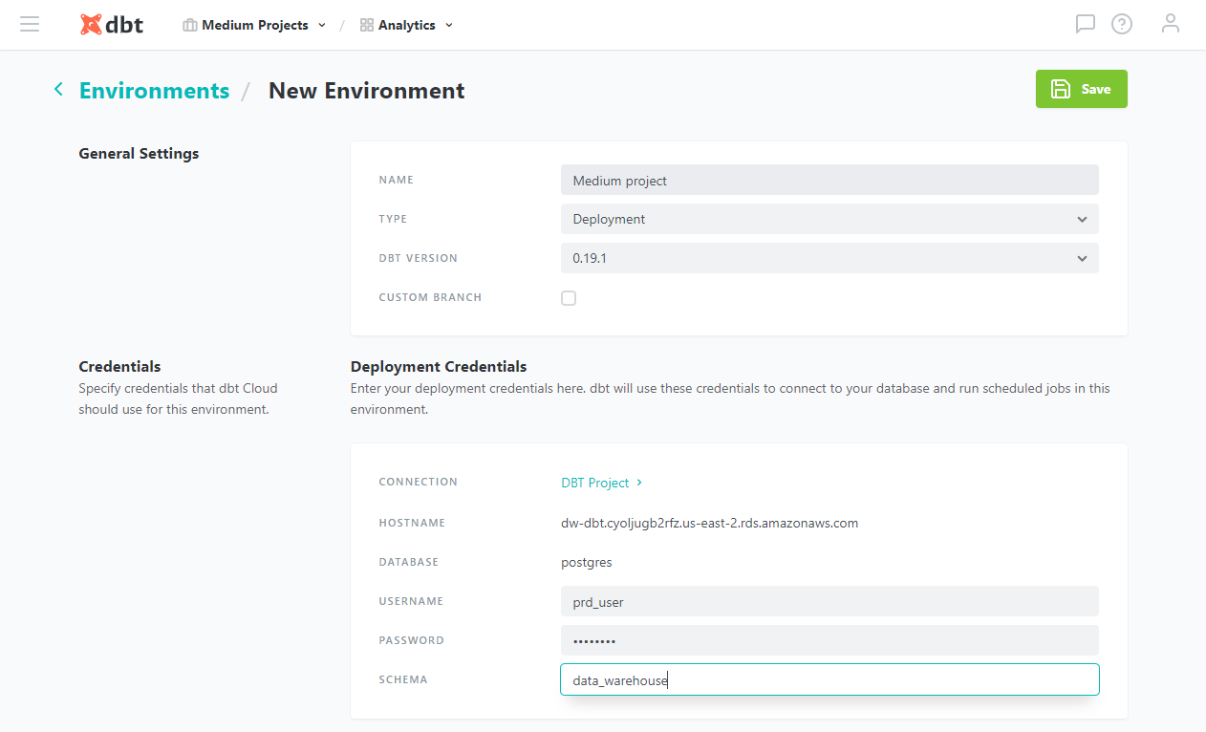Go to the Environments breadcrumb

pos(154,91)
